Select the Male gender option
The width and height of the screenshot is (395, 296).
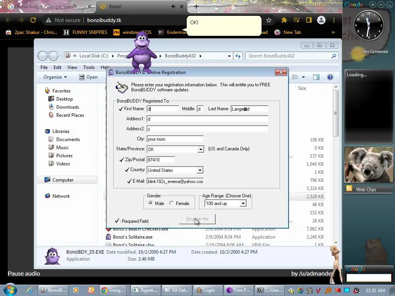[150, 203]
